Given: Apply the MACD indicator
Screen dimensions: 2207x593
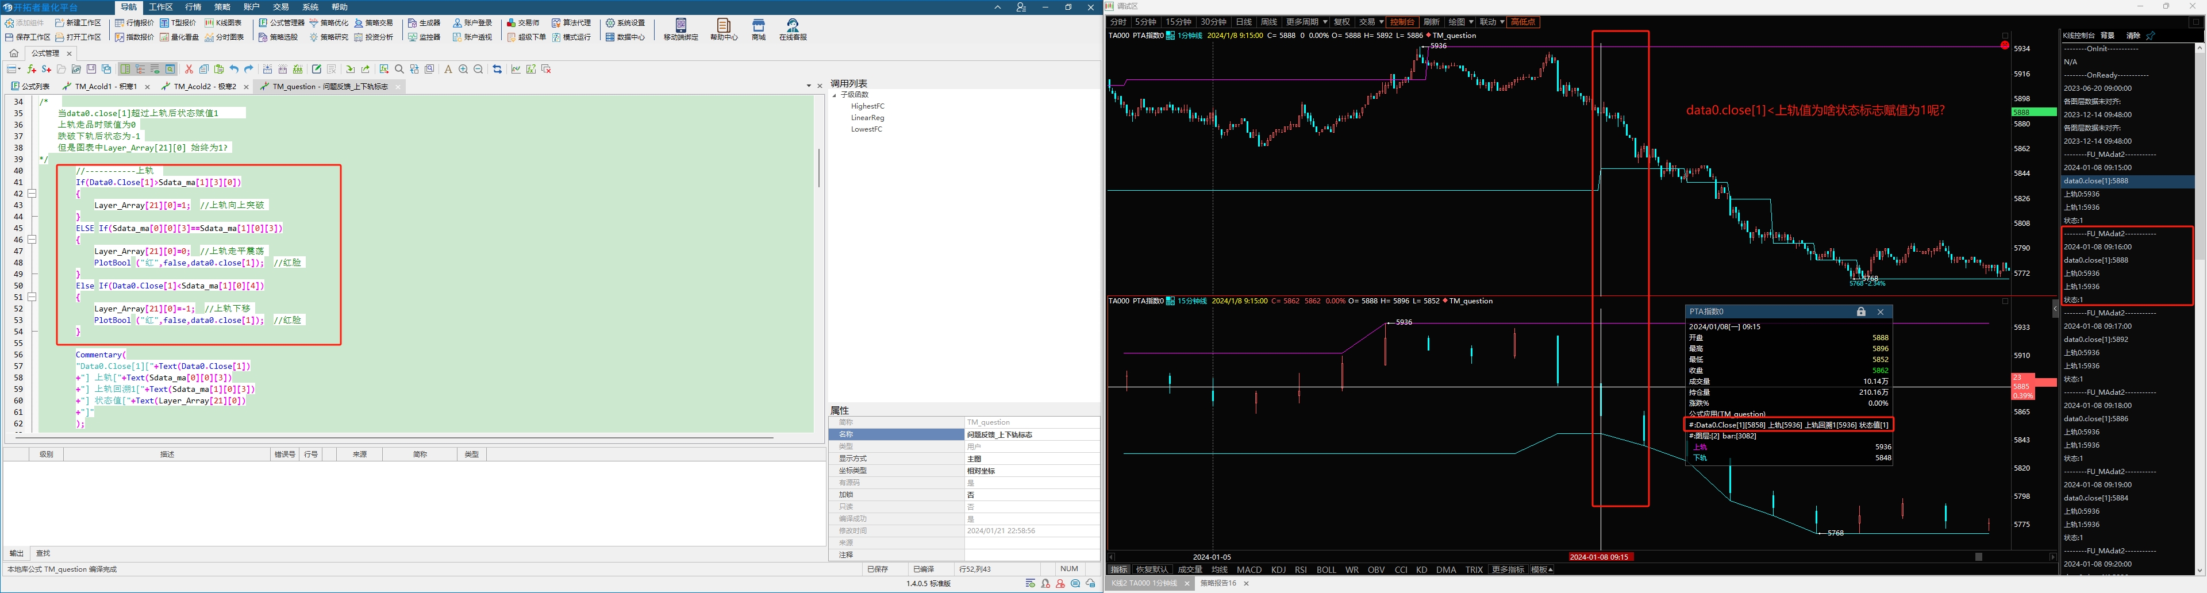Looking at the screenshot, I should (1249, 570).
